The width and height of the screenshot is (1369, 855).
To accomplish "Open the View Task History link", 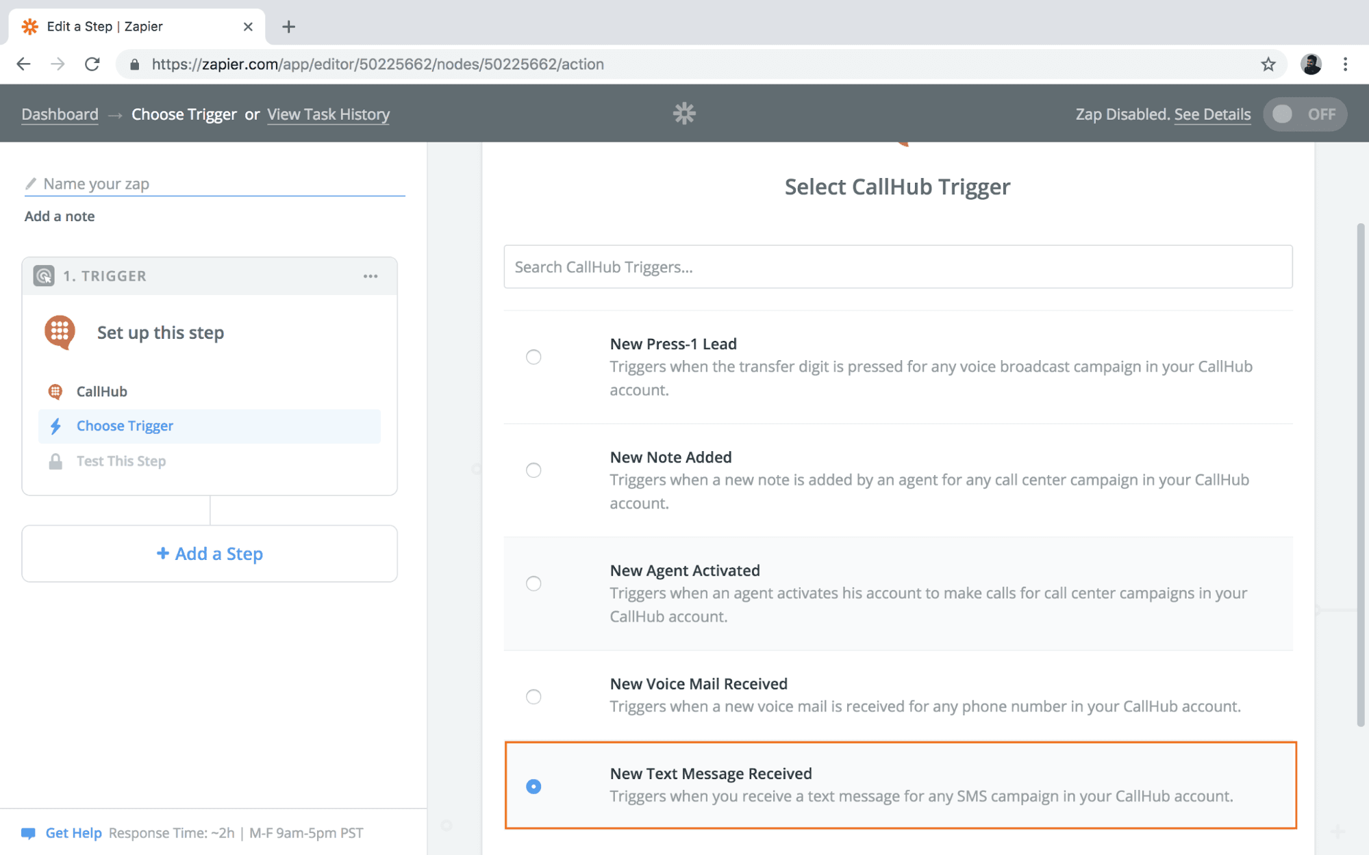I will click(328, 114).
